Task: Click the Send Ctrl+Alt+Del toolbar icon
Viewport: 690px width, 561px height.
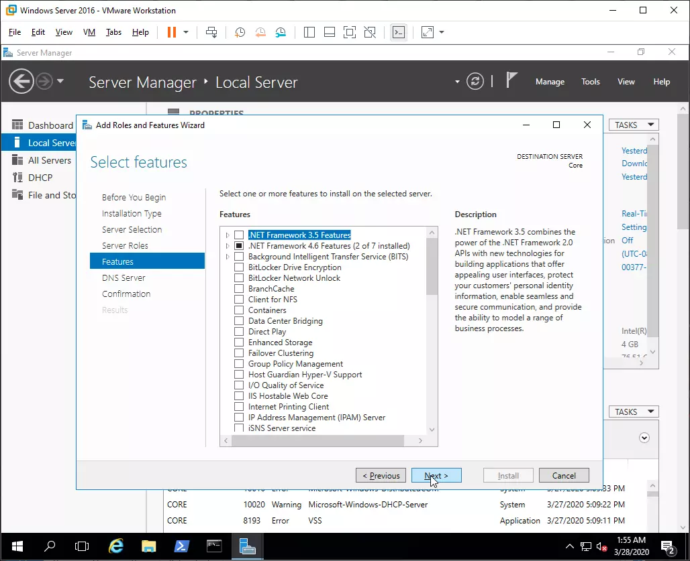Action: point(211,32)
